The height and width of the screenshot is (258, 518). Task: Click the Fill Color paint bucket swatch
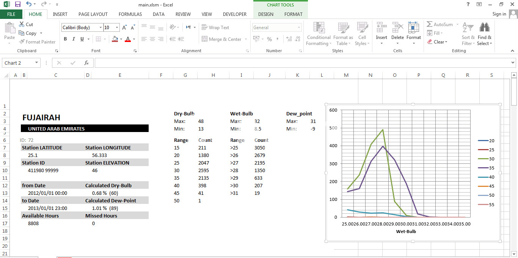115,39
